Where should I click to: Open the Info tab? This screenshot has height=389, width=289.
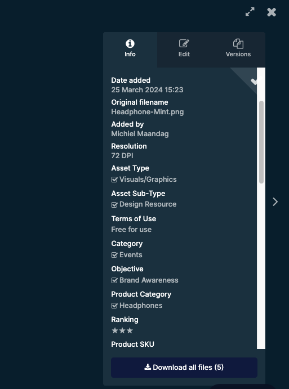[130, 50]
